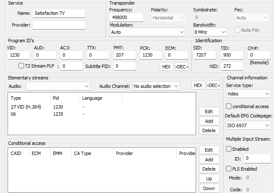
Task: Click the AUD program ID field
Action: pyautogui.click(x=45, y=55)
